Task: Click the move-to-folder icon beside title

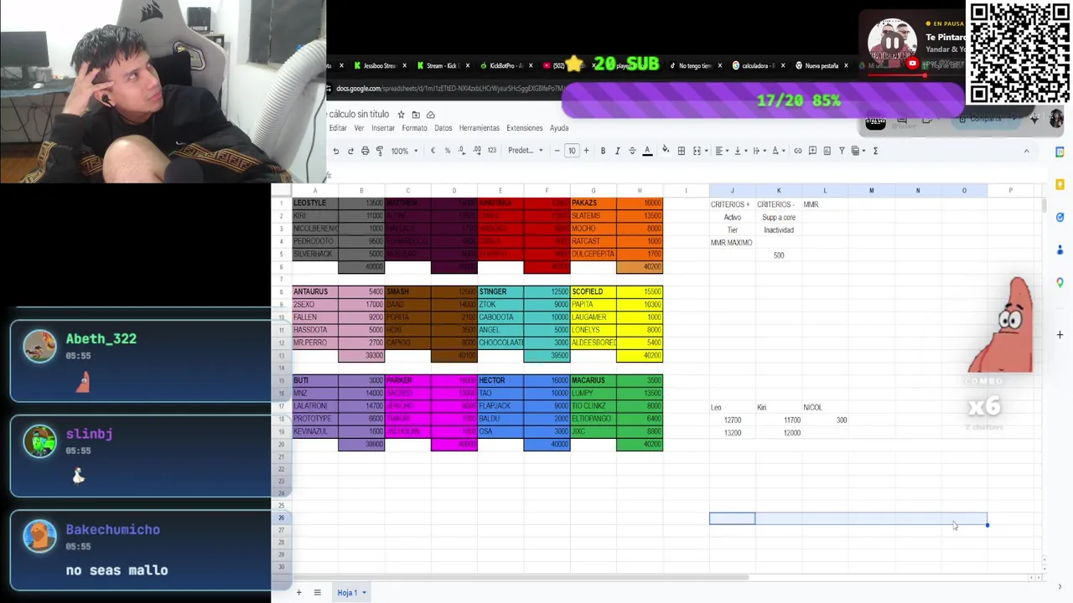Action: pyautogui.click(x=416, y=115)
